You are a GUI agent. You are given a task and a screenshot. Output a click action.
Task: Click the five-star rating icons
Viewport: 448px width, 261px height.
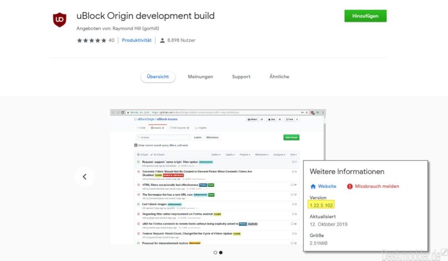click(x=91, y=40)
